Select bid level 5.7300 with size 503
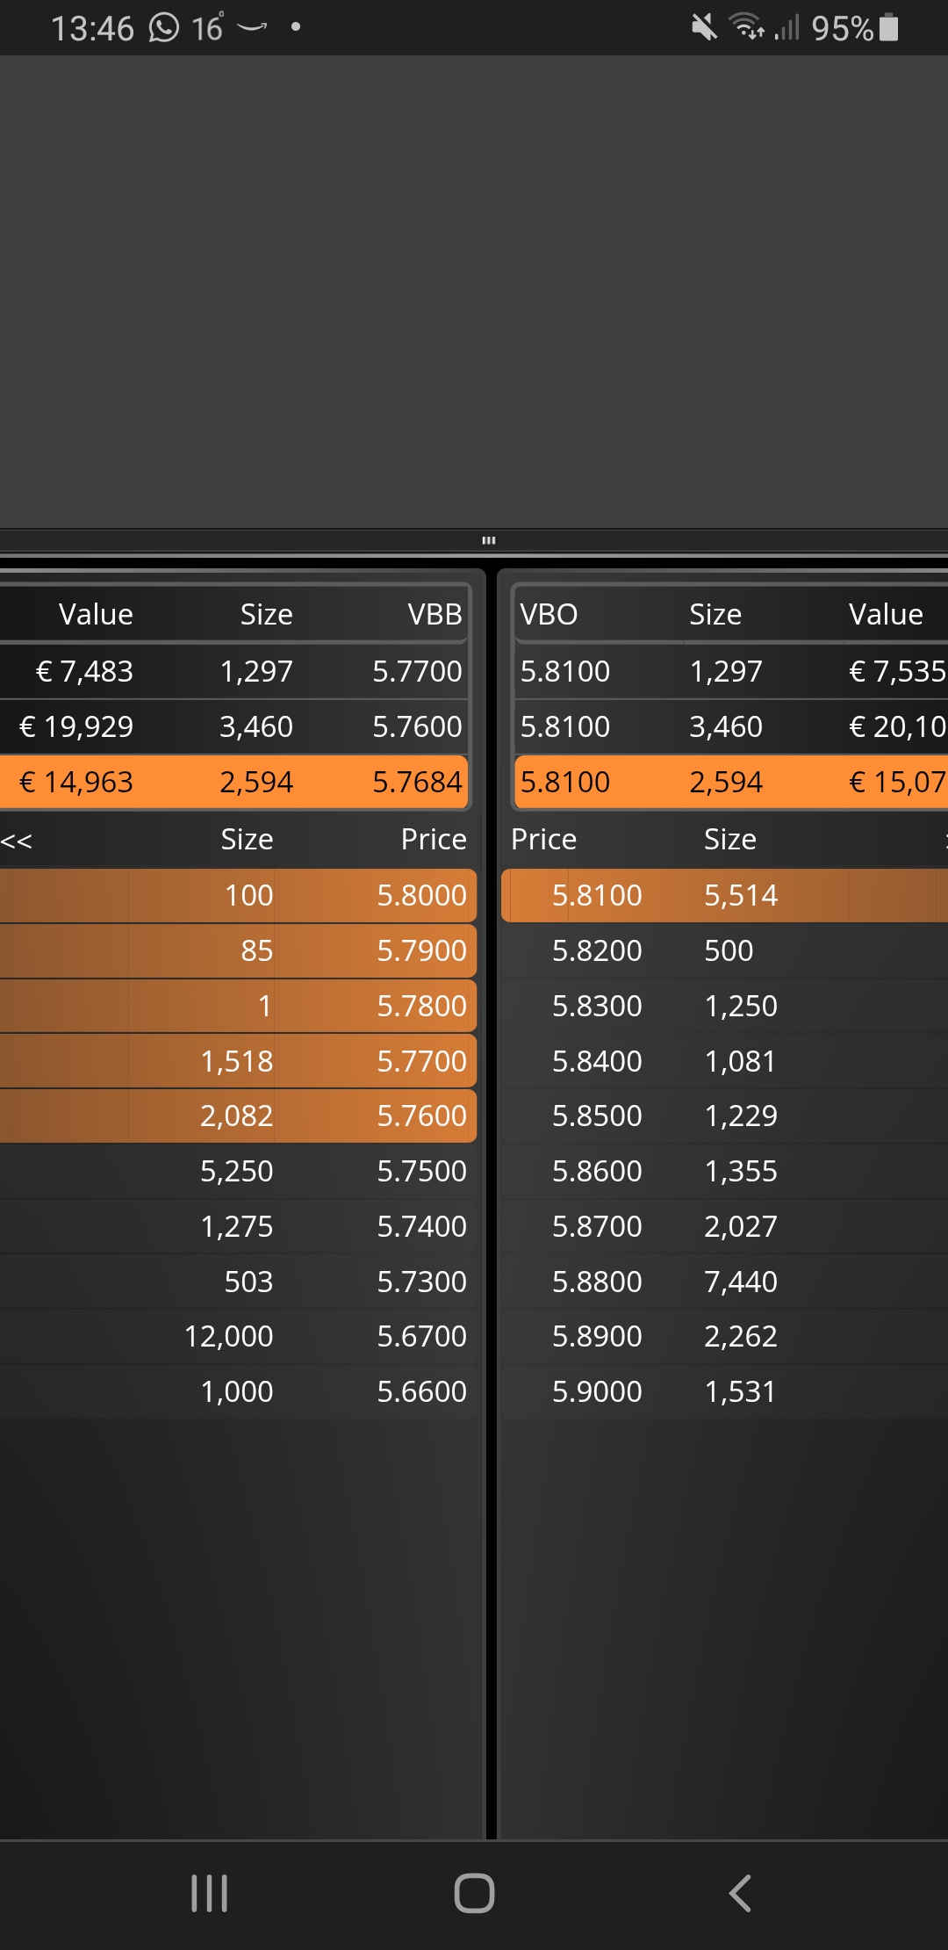 click(238, 1282)
